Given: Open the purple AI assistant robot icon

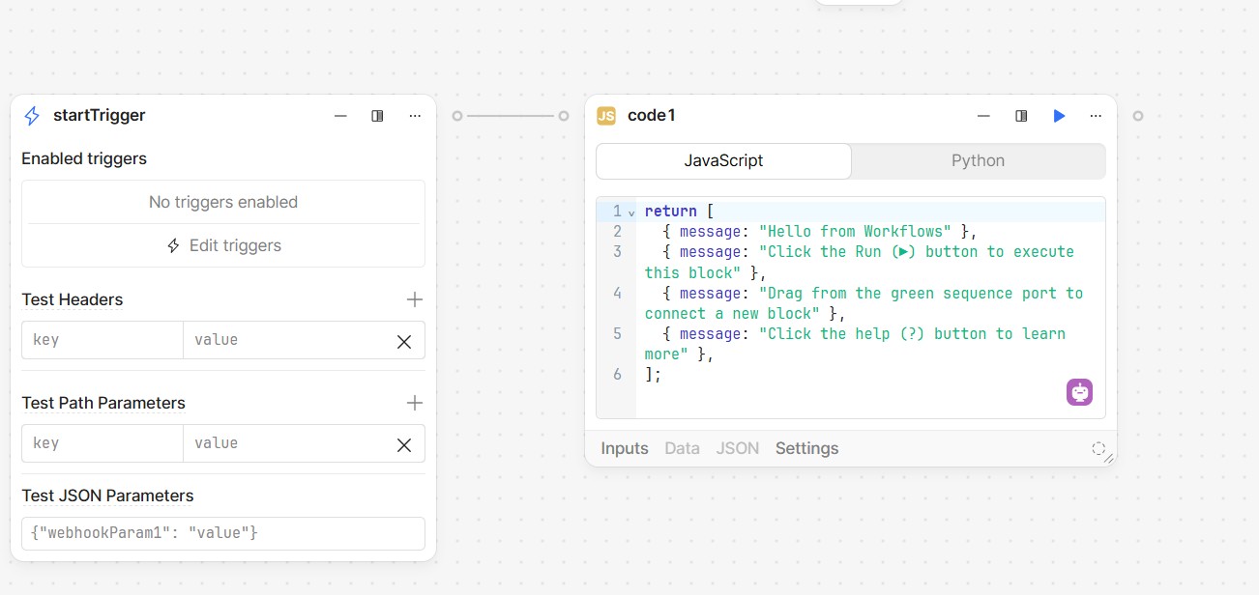Looking at the screenshot, I should [x=1079, y=391].
